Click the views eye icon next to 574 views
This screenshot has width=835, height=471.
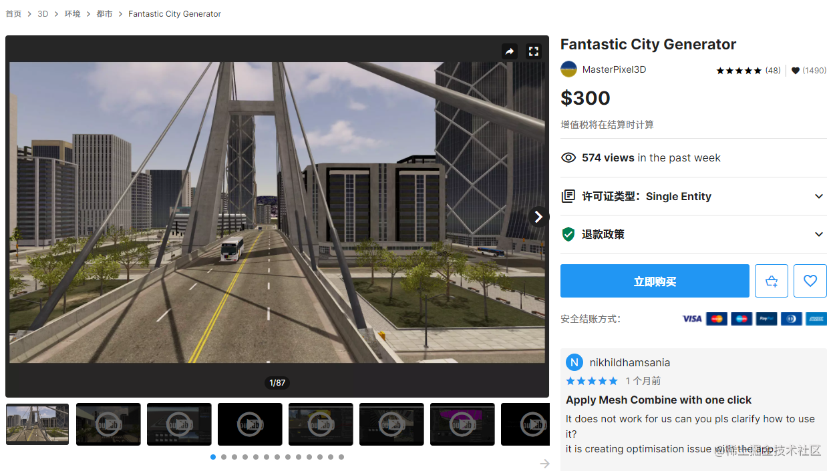[x=568, y=157]
